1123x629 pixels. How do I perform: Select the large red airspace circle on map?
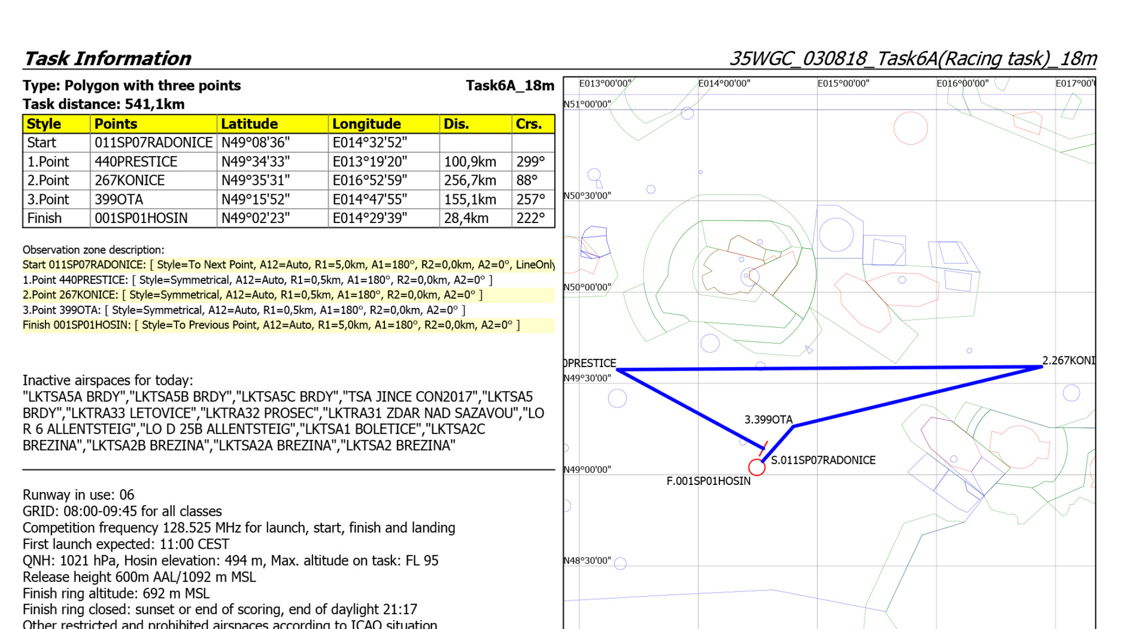910,128
